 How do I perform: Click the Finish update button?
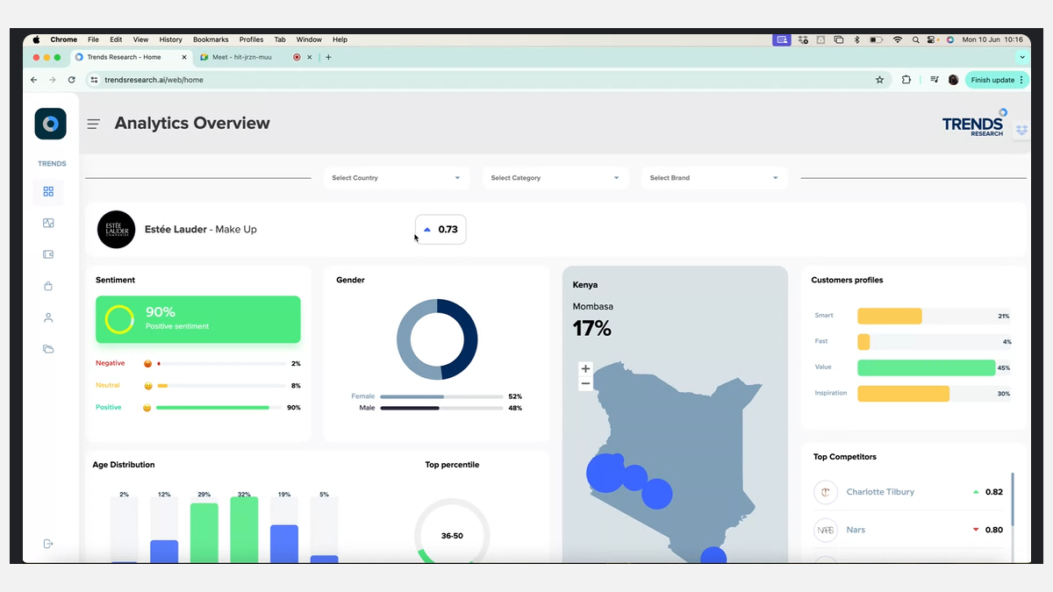(993, 80)
